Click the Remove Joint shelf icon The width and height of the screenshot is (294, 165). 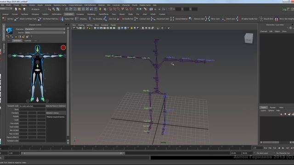click(191, 19)
